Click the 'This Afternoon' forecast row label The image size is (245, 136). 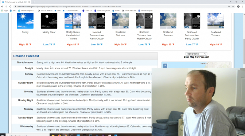(25, 63)
